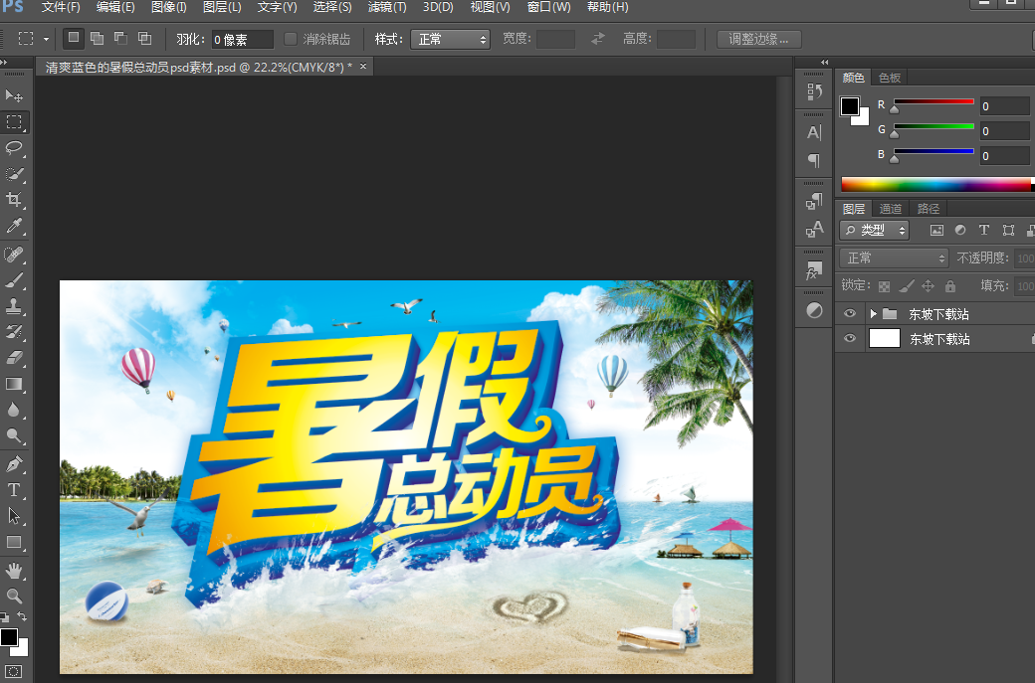Open the History panel icon
The width and height of the screenshot is (1035, 683).
click(814, 91)
